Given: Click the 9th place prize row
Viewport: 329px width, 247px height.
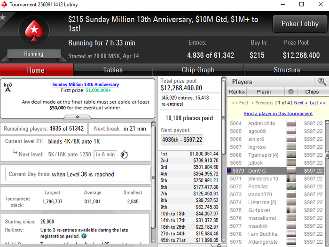Looking at the screenshot, I should [x=189, y=207].
